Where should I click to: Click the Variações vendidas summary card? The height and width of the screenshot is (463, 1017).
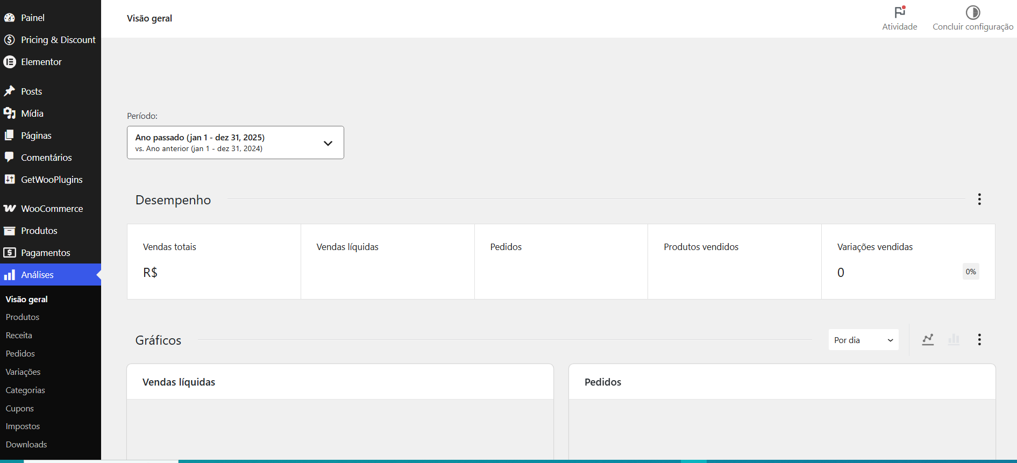pos(908,261)
